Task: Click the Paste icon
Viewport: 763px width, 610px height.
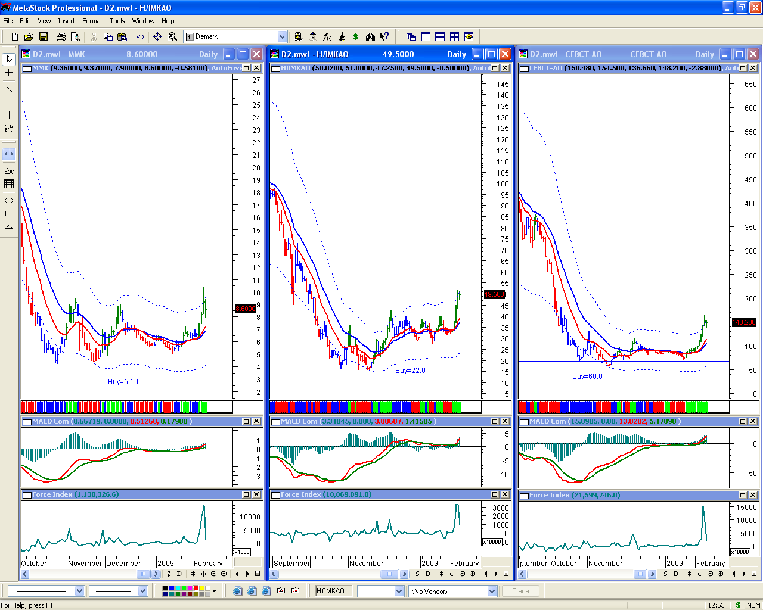Action: click(x=122, y=37)
